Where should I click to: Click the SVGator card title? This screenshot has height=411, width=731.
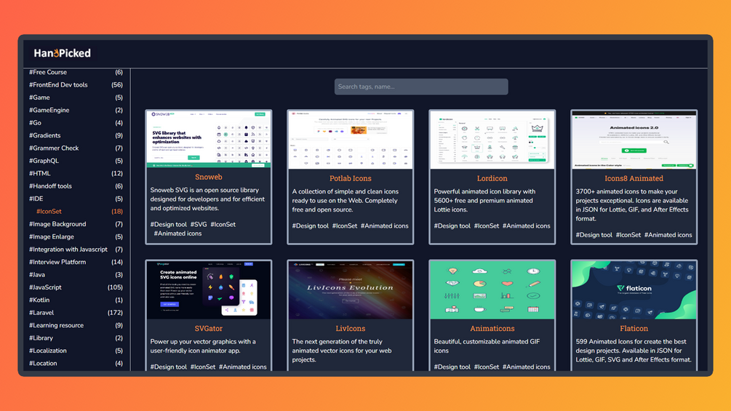209,329
